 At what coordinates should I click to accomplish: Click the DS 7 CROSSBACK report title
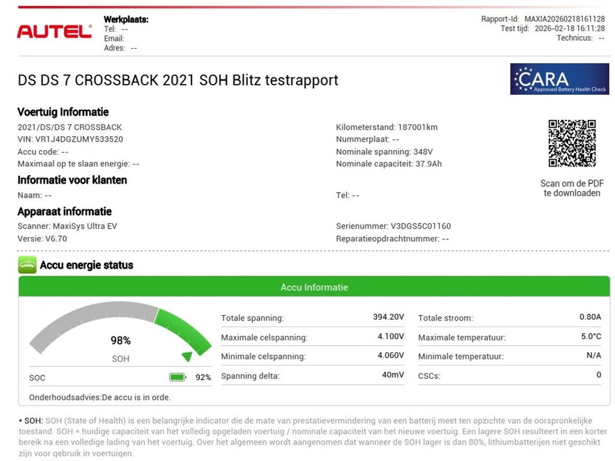(x=178, y=80)
